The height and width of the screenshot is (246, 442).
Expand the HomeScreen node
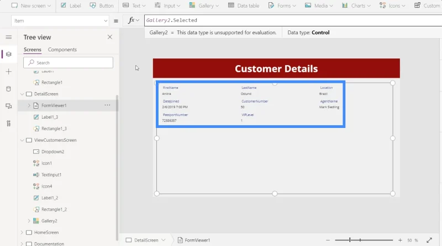pos(22,233)
